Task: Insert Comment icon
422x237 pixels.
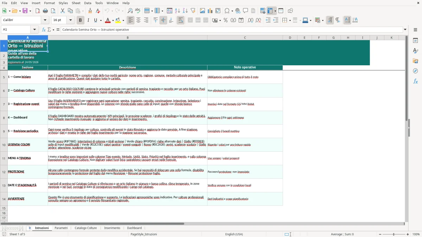Action: pos(246,11)
